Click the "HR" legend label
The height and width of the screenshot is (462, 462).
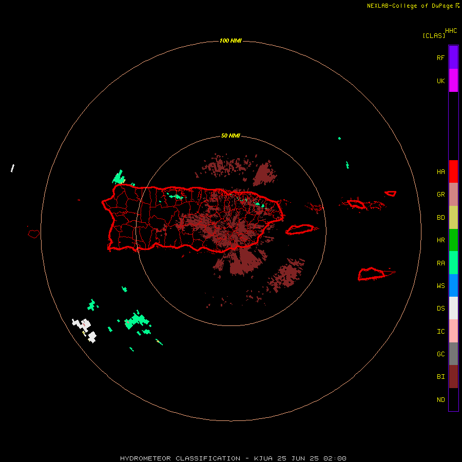440,240
